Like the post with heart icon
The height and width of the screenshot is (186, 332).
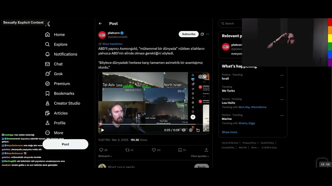coord(154,150)
